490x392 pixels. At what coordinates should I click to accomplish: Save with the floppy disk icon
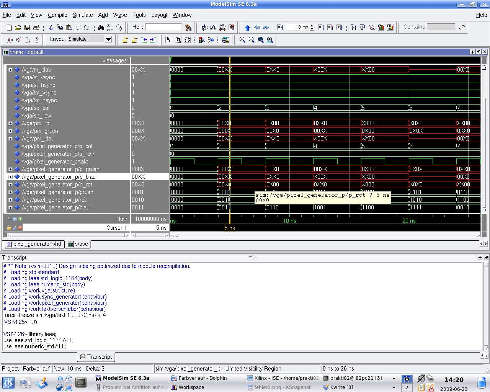(27, 28)
